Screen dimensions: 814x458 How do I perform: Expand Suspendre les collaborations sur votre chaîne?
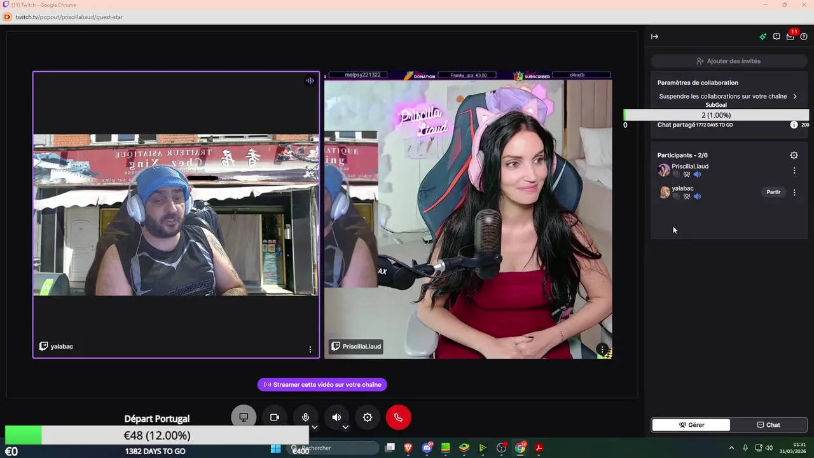[x=728, y=97]
